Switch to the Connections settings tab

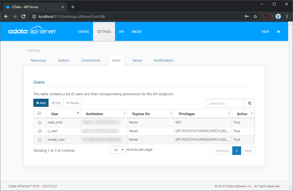click(x=91, y=61)
